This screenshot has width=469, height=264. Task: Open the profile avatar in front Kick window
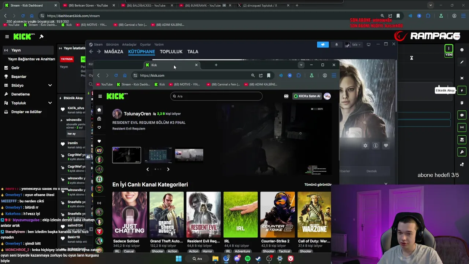pyautogui.click(x=327, y=96)
